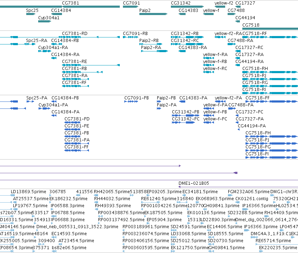The image size is (298, 253).
Task: Open protein Cyp304a1-PA label
Action: click(x=53, y=105)
